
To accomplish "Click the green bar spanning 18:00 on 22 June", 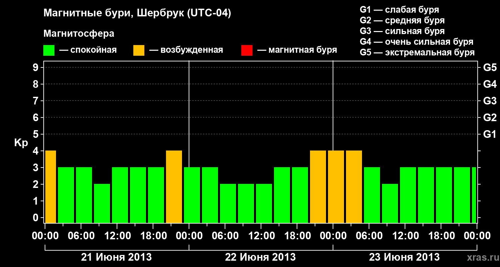I will point(300,195).
